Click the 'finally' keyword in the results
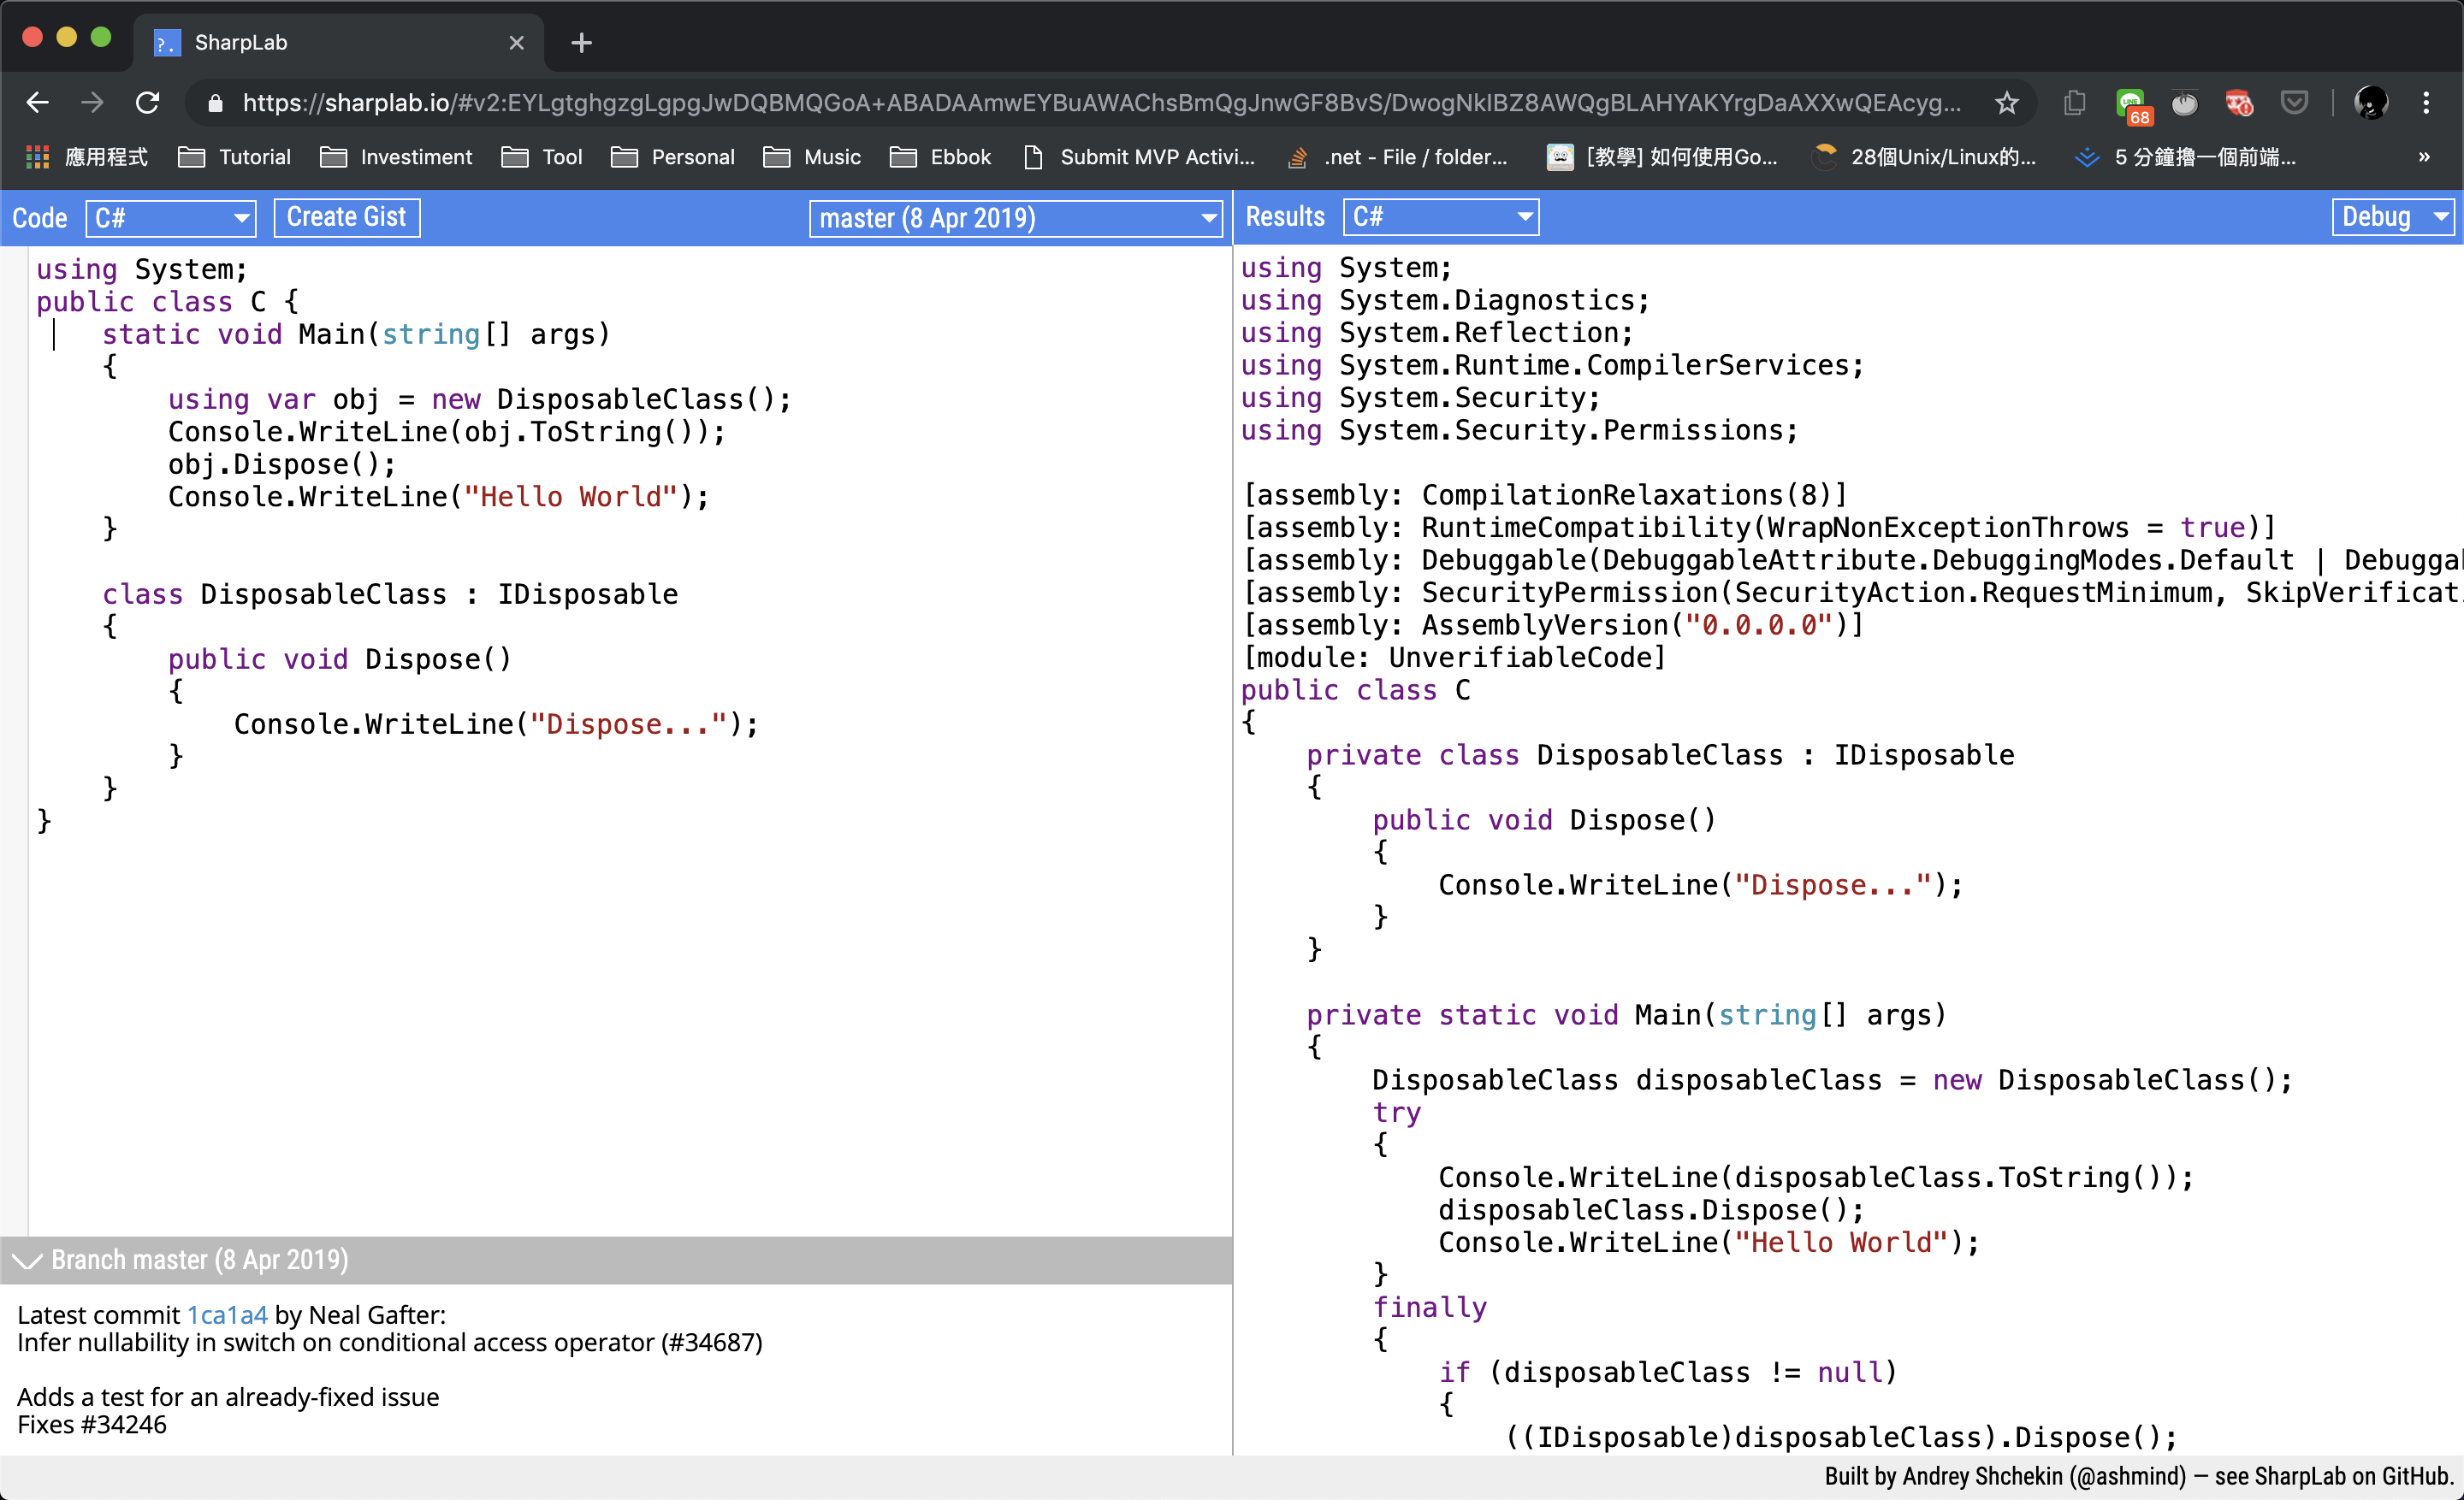Screen dimensions: 2464x1500 pos(1430,1307)
